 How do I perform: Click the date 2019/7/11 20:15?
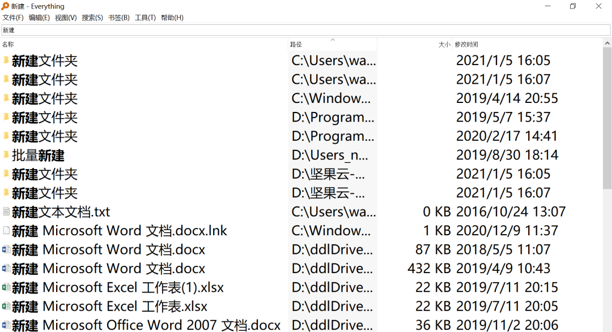[507, 287]
